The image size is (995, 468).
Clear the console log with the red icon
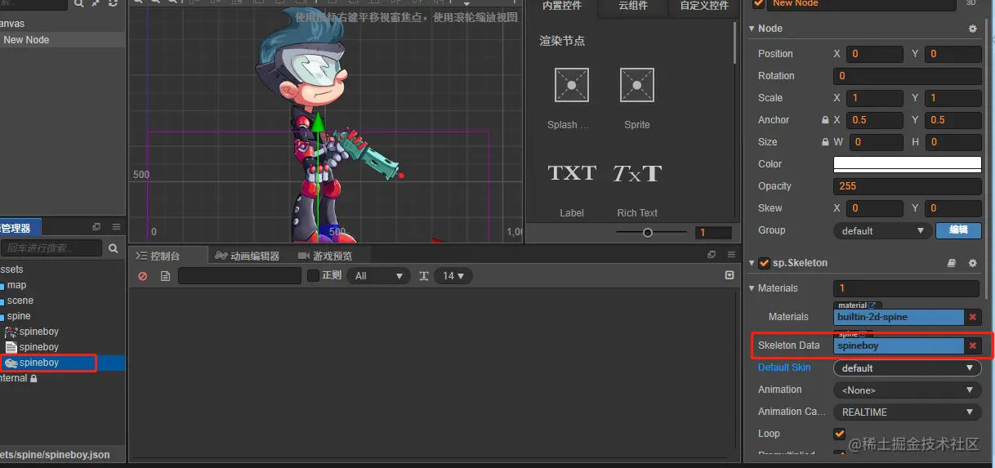coord(143,276)
